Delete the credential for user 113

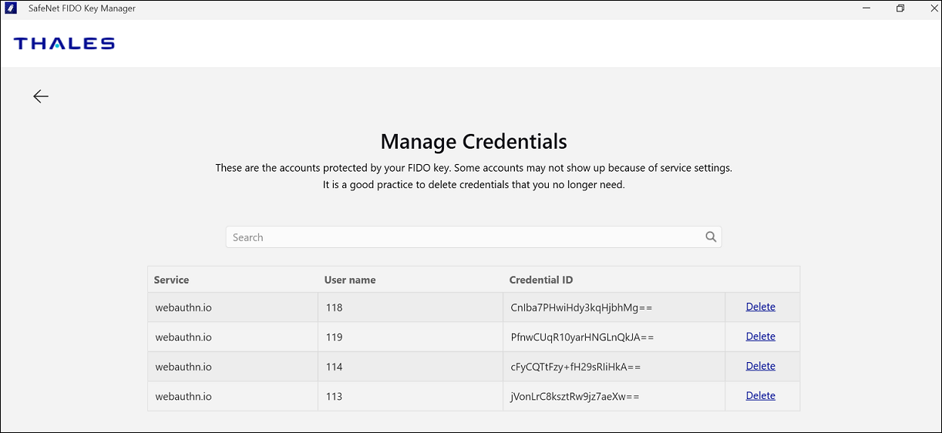pyautogui.click(x=760, y=396)
